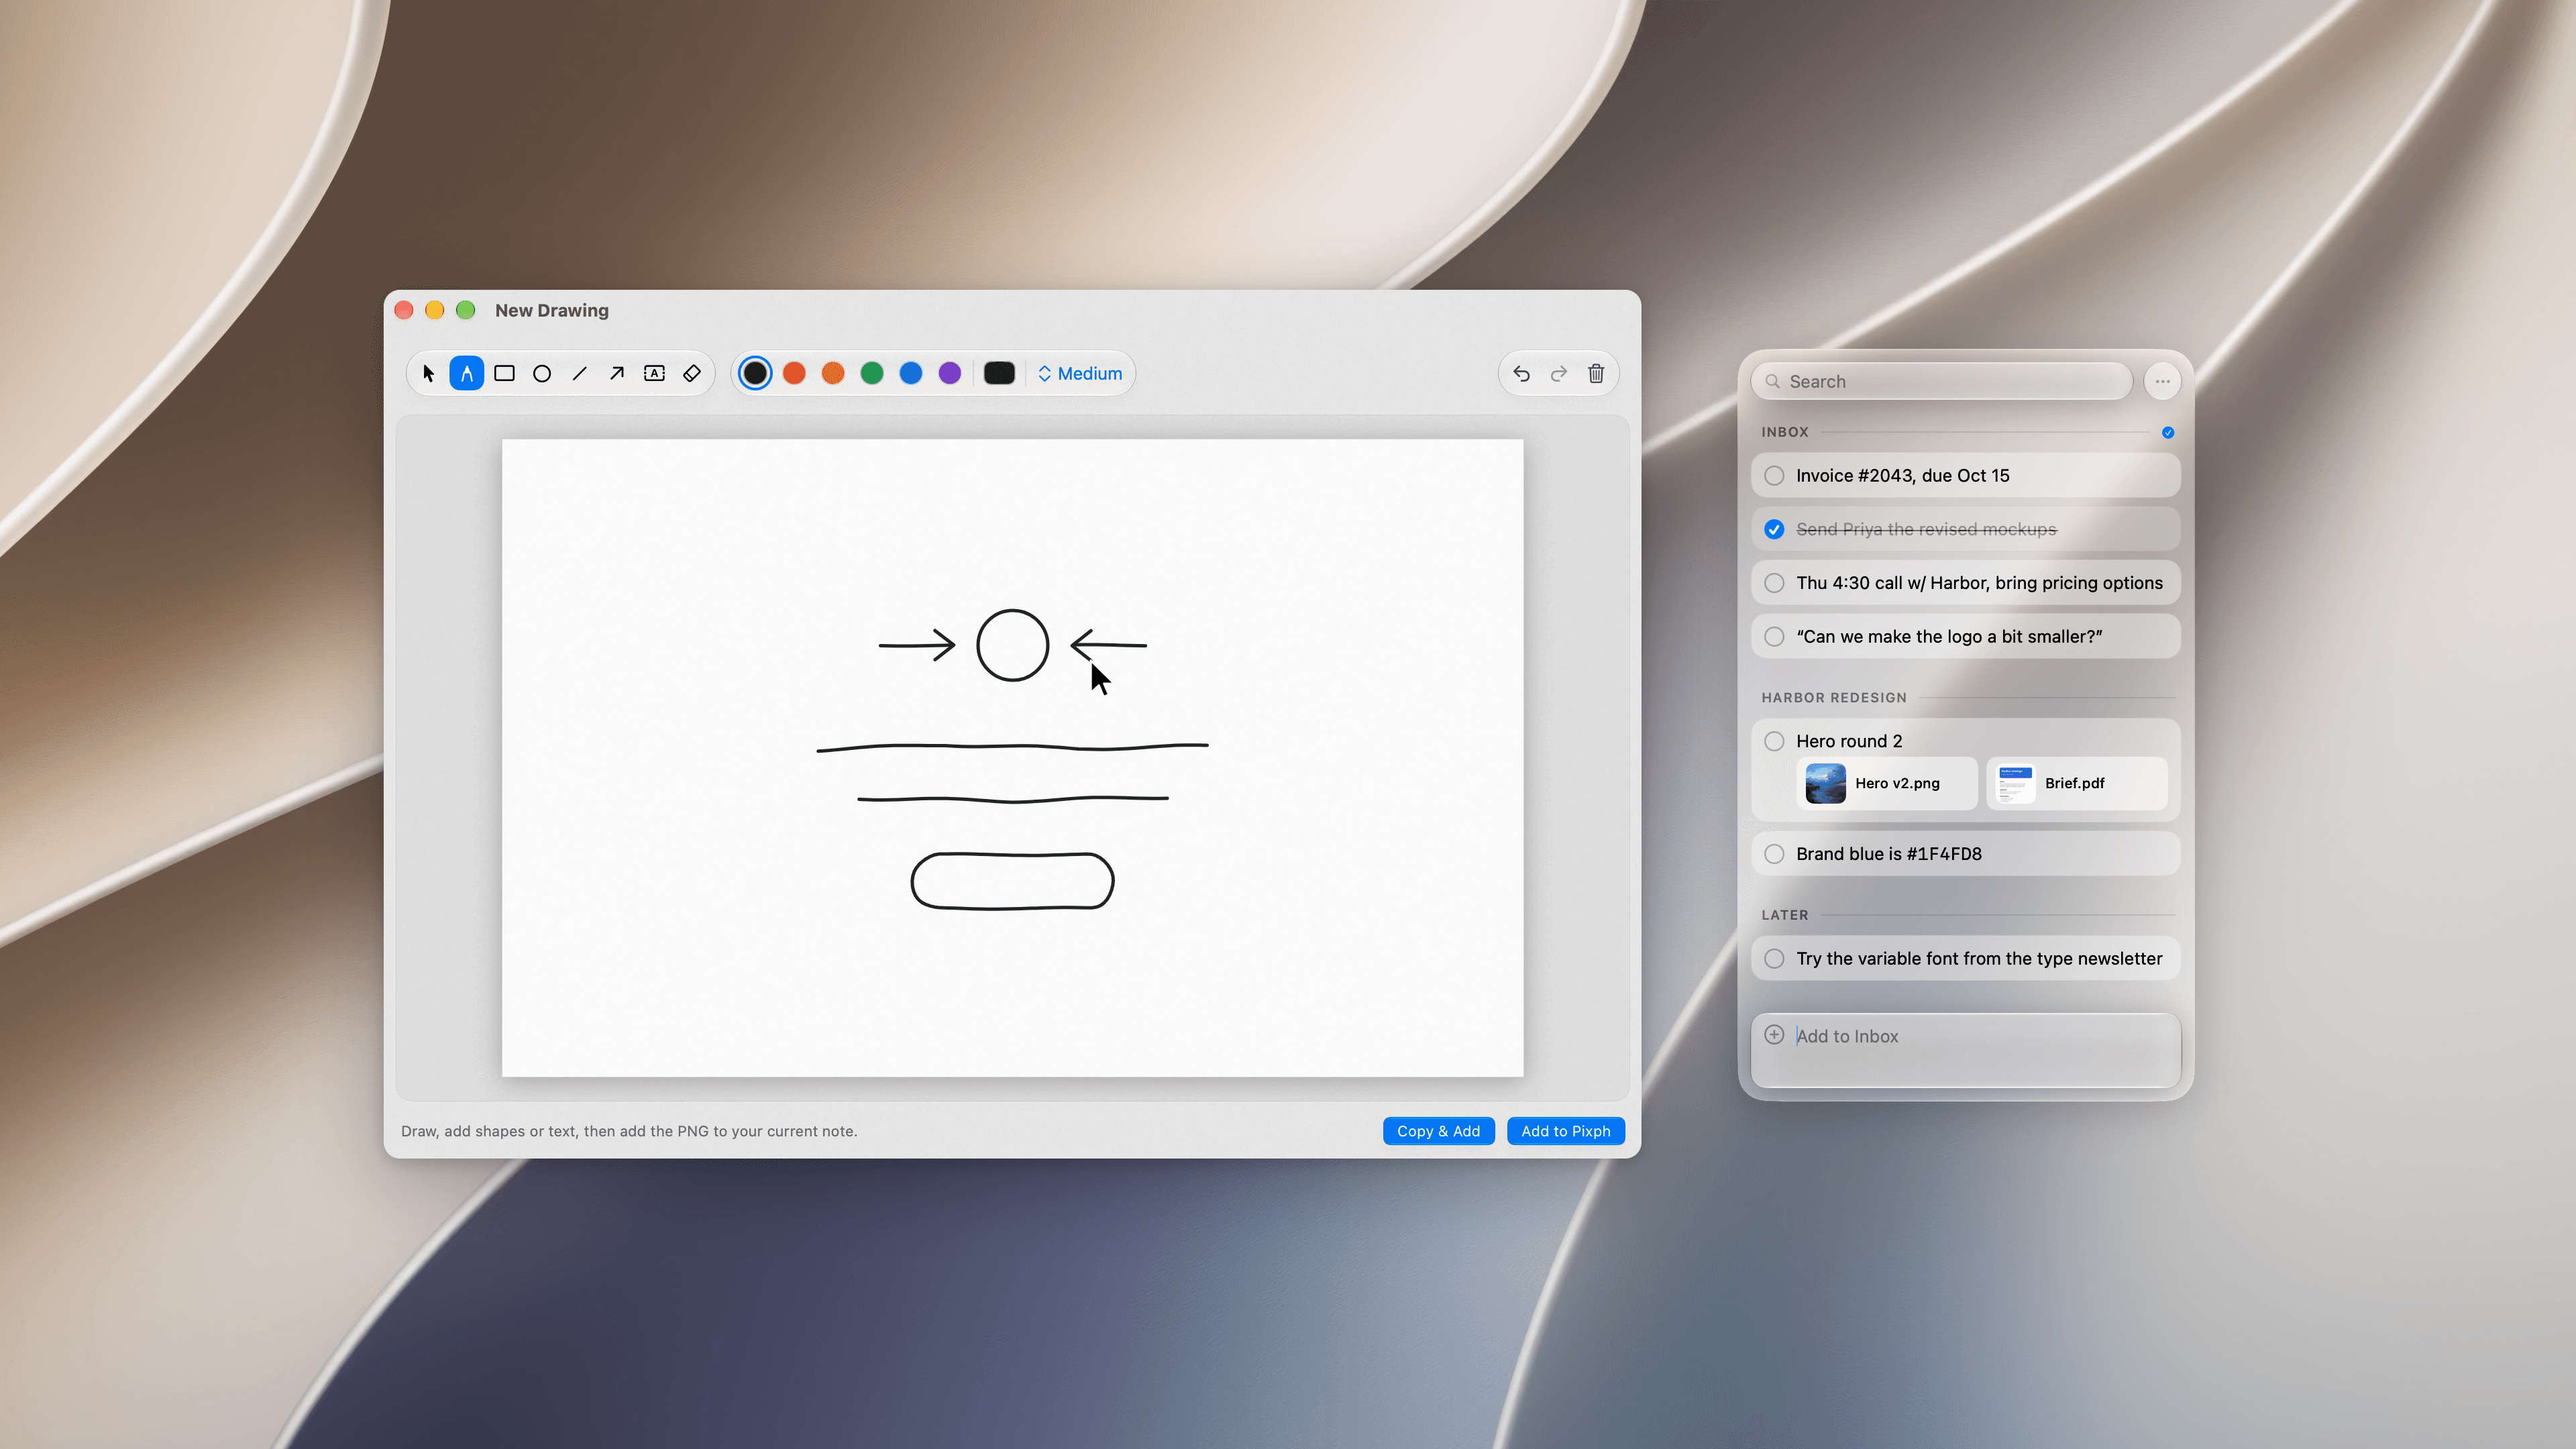Click the Add to Pixph button

tap(1565, 1131)
